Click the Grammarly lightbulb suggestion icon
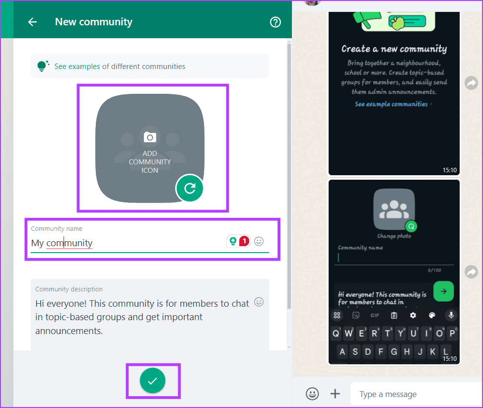This screenshot has height=408, width=483. point(233,240)
